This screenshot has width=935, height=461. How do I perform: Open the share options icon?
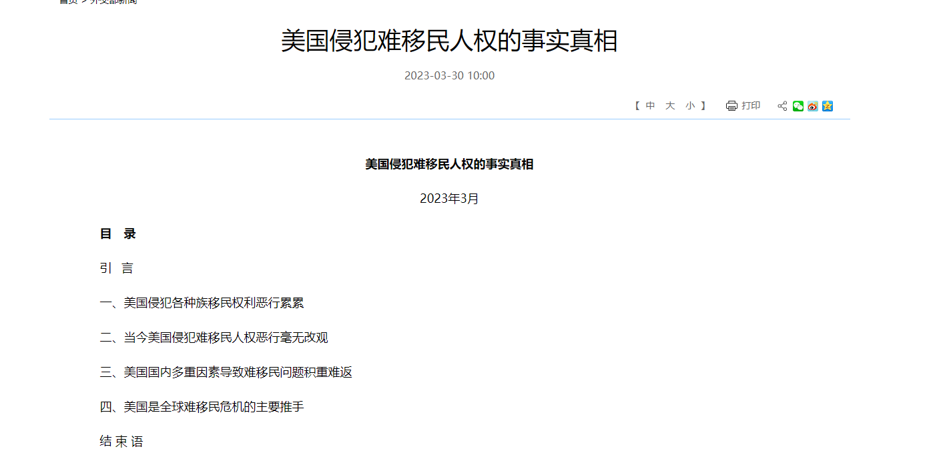point(782,106)
